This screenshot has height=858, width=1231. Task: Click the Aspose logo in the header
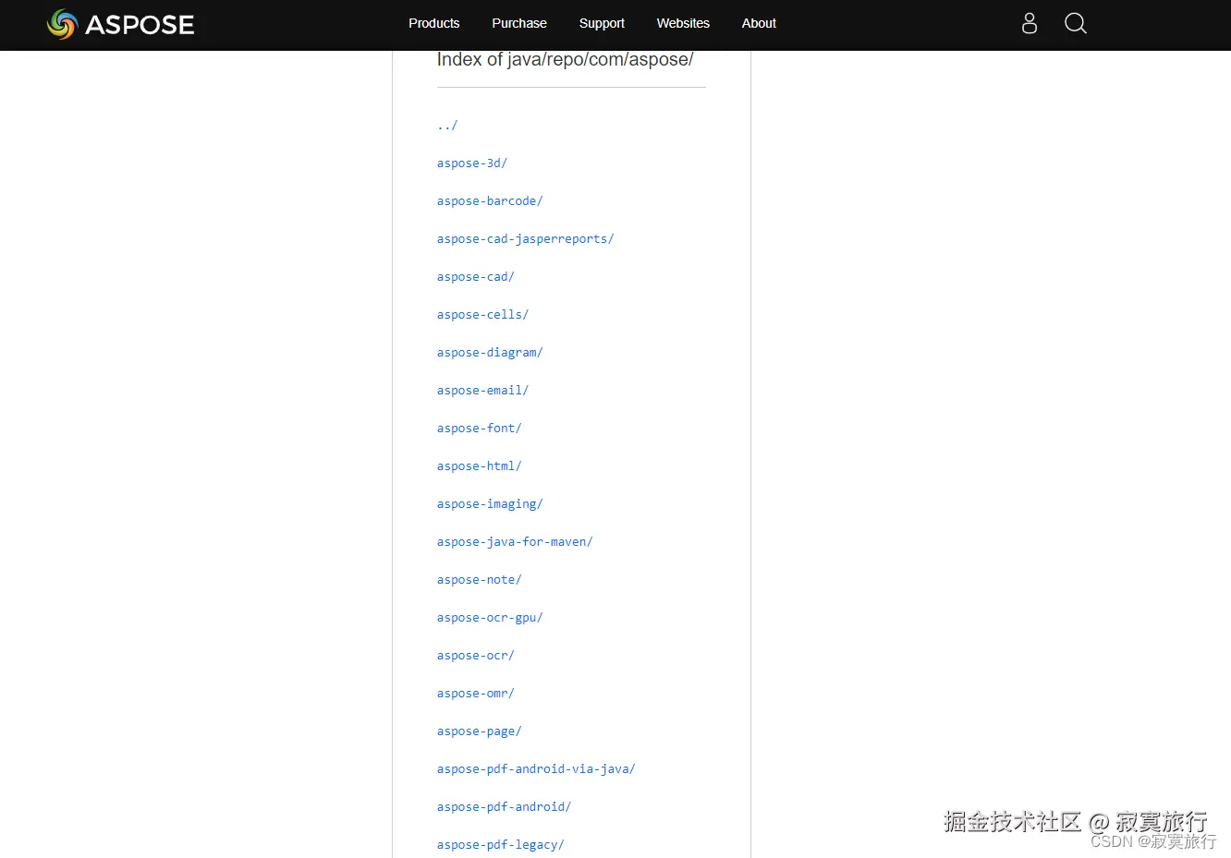click(120, 24)
